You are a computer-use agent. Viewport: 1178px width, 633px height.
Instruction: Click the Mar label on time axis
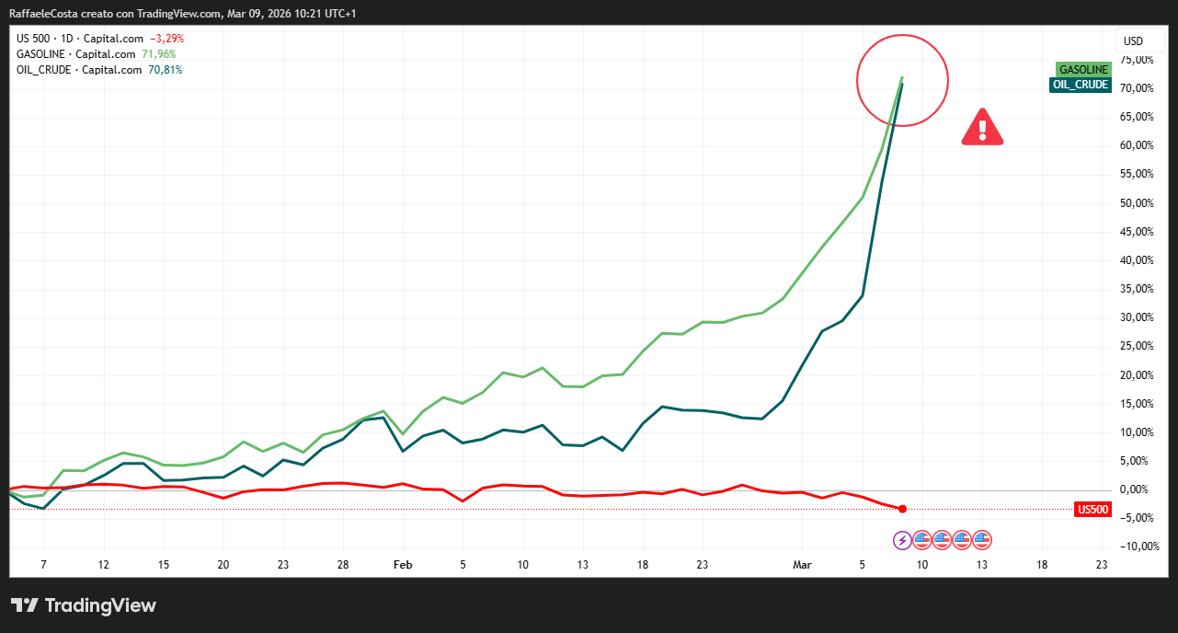coord(802,564)
